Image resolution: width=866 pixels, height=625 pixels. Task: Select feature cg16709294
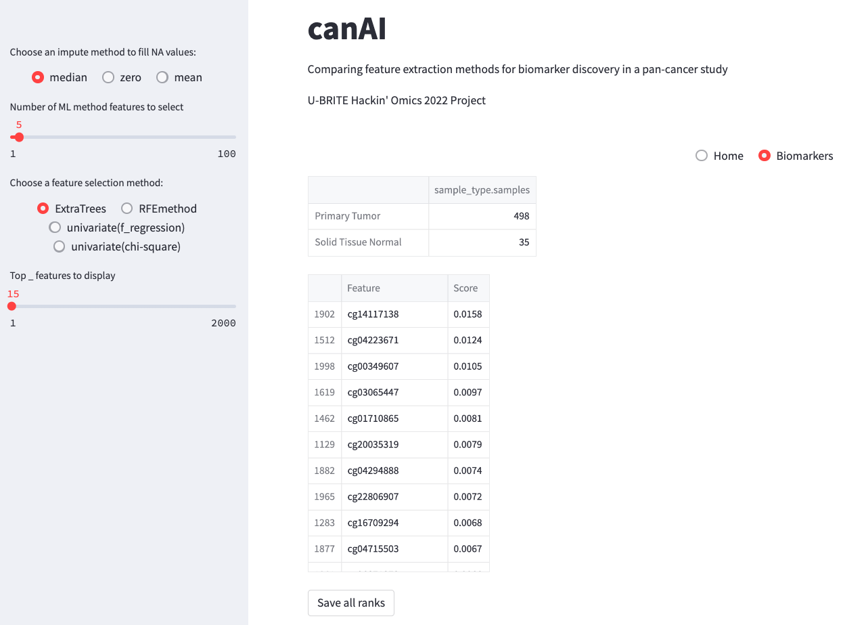tap(394, 523)
